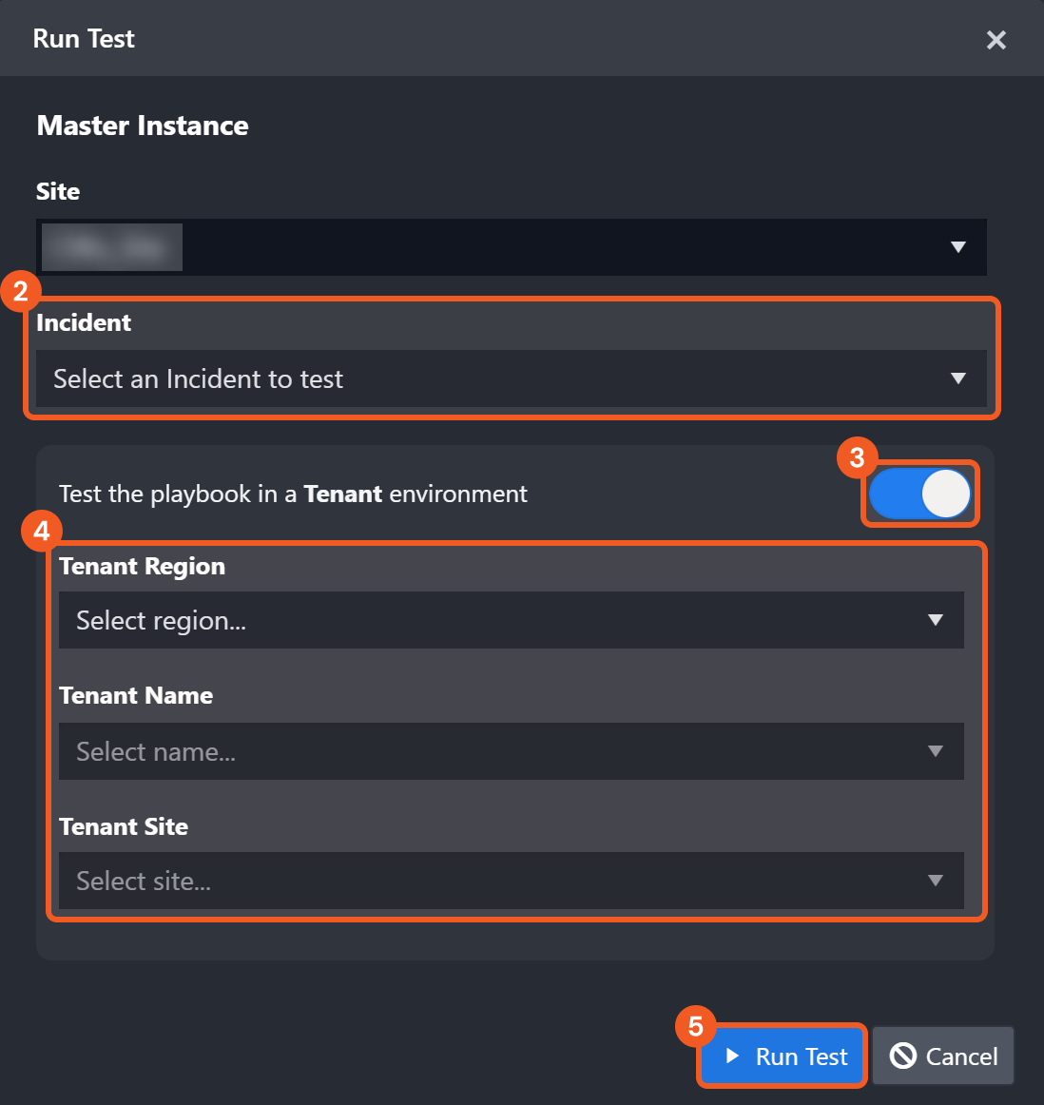Click the Tenant Site dropdown arrow
The height and width of the screenshot is (1105, 1044).
pyautogui.click(x=935, y=881)
